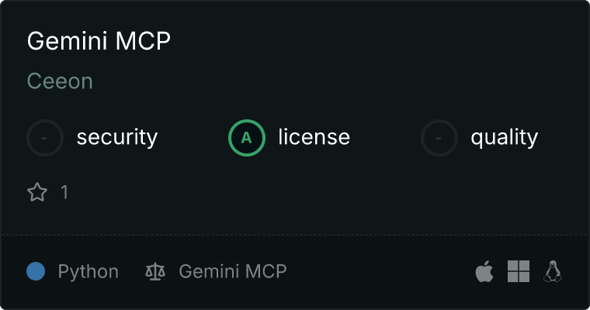Click the dashed divider line of card

[295, 235]
